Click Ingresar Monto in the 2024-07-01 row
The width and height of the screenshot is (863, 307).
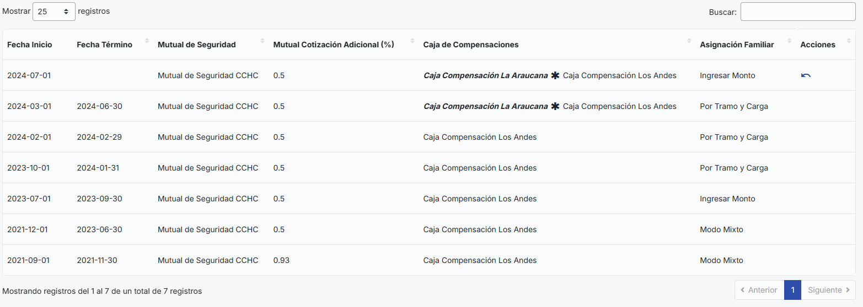pos(727,75)
